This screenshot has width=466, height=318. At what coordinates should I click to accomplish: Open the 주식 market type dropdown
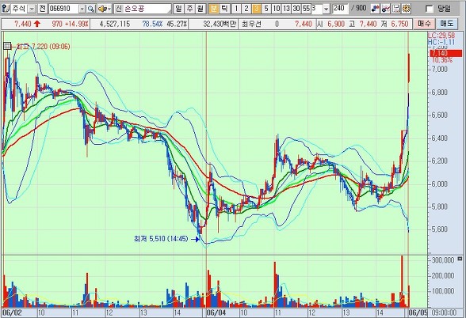click(x=32, y=9)
